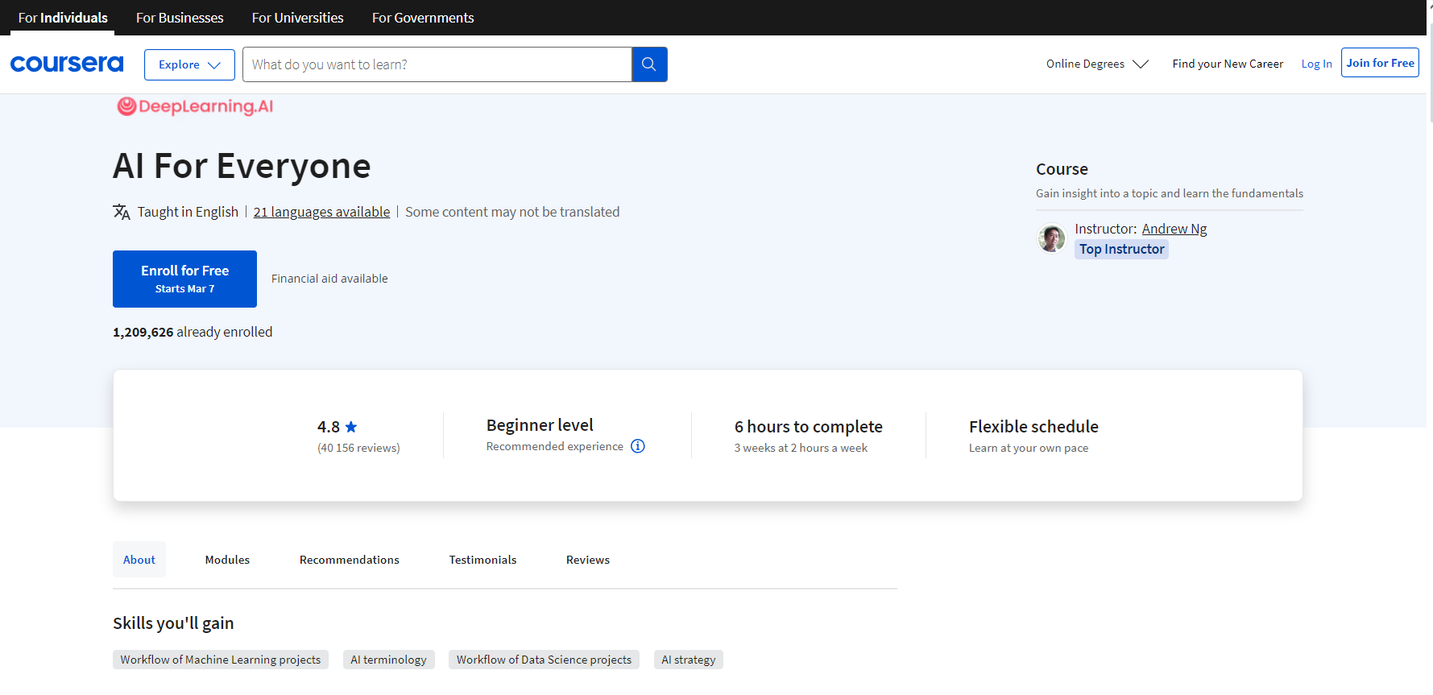
Task: Click the Workflow of Machine Learning projects skill tag
Action: [x=221, y=660]
